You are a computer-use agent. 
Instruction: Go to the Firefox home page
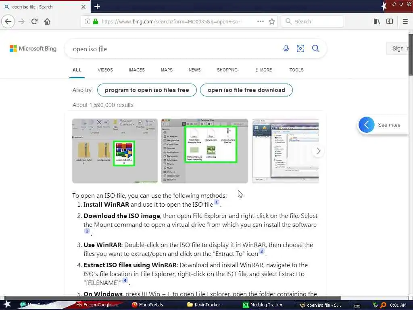click(x=47, y=21)
